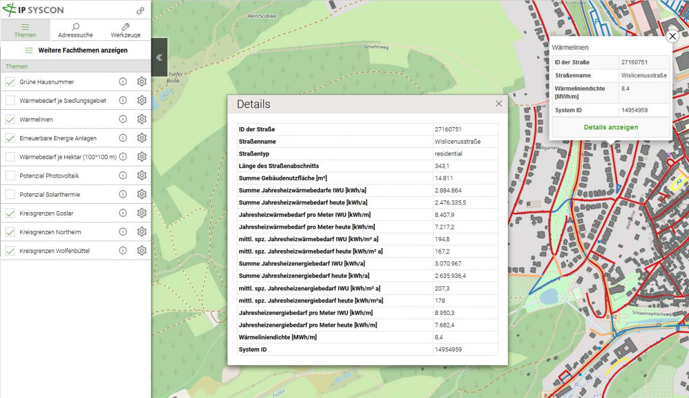This screenshot has width=689, height=398.
Task: Expand Weitere Fachthemen anzeigen
Action: 75,50
